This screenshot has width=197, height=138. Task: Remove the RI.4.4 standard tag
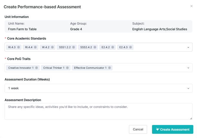pos(35,47)
